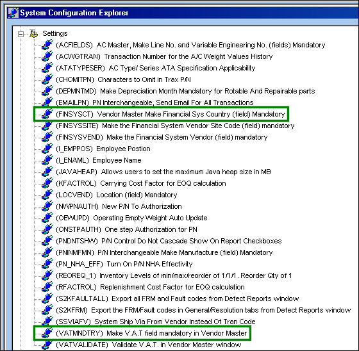Click the switch icon beside DEPMNTMD
The width and height of the screenshot is (359, 351).
click(47, 91)
